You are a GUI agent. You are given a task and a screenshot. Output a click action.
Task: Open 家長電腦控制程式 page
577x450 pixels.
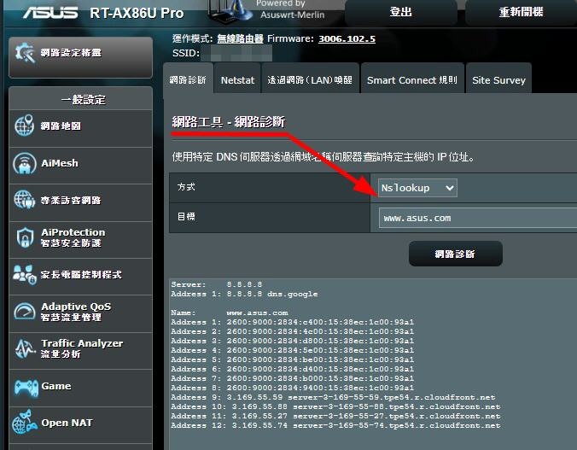tap(80, 277)
